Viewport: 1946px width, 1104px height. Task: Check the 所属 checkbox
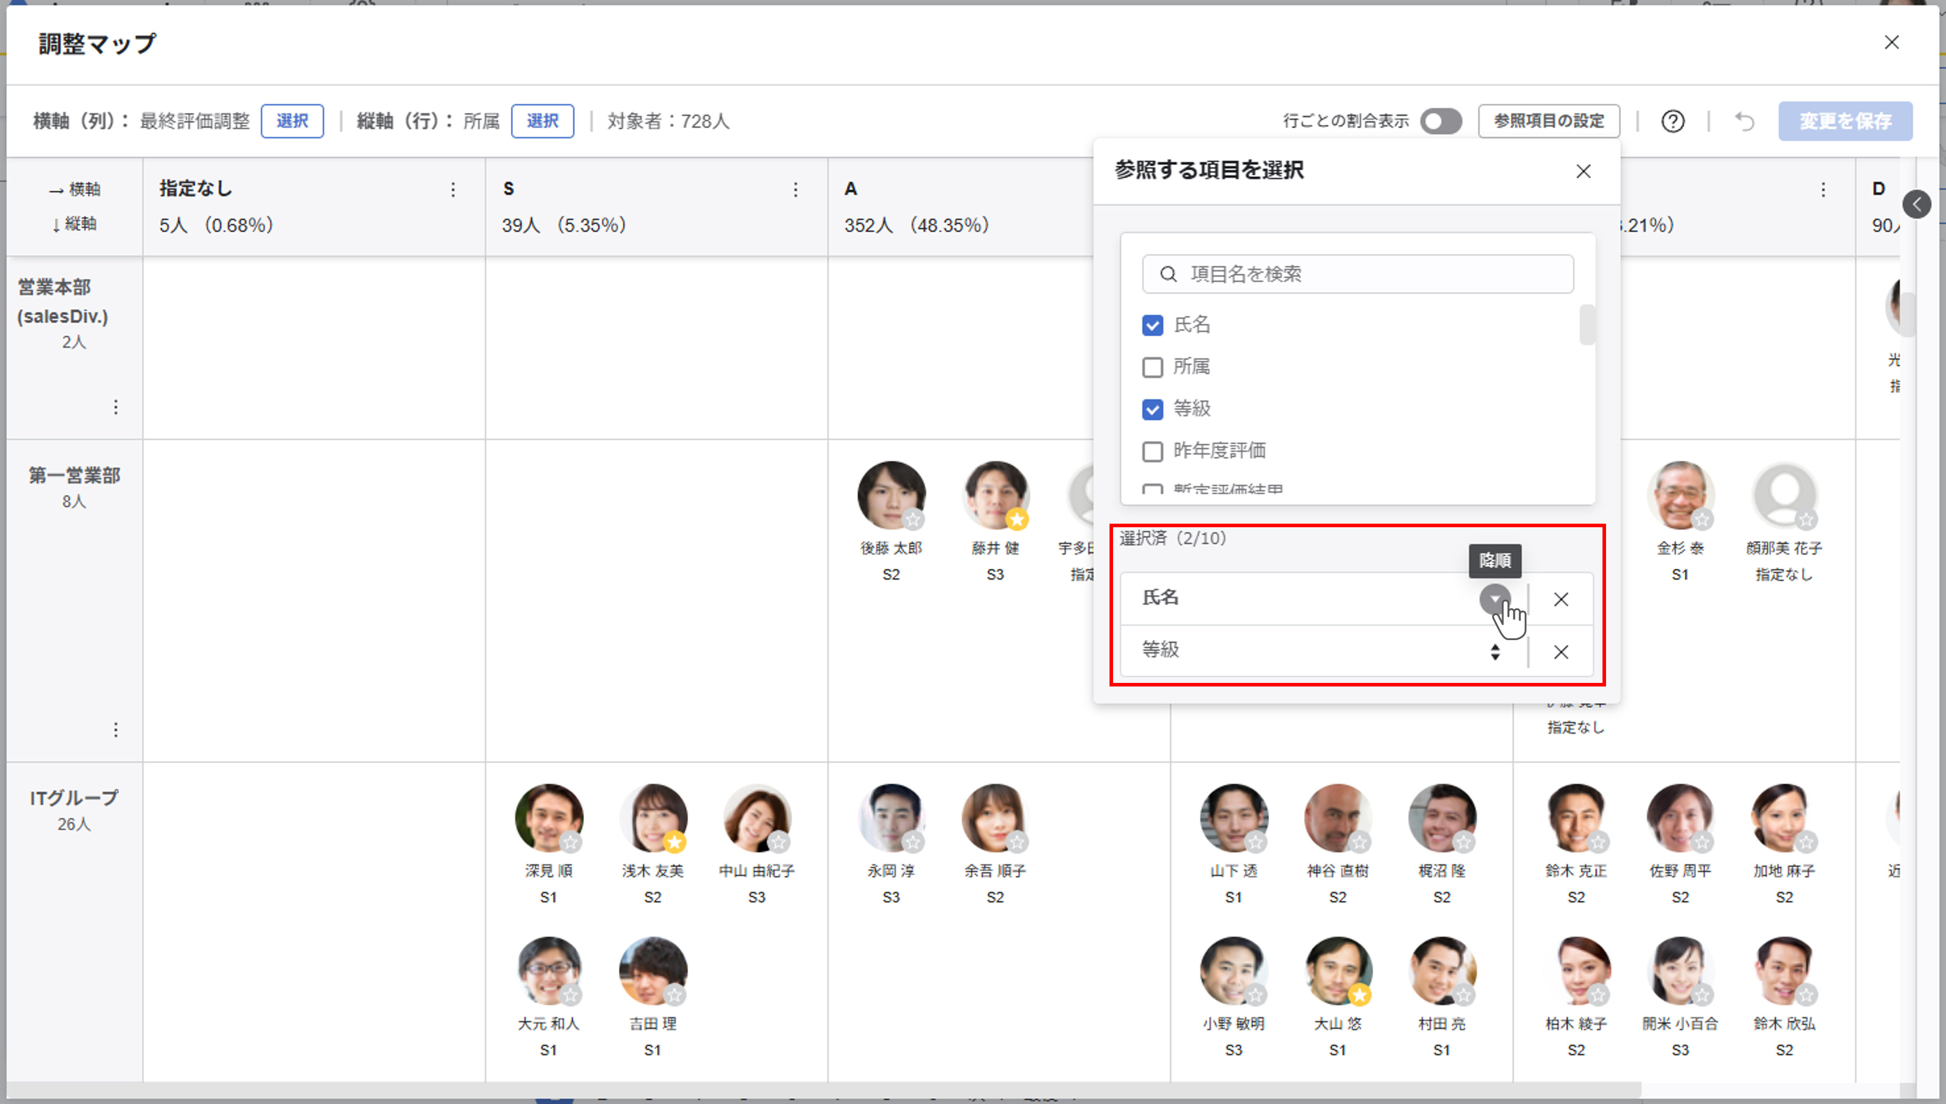(x=1152, y=367)
